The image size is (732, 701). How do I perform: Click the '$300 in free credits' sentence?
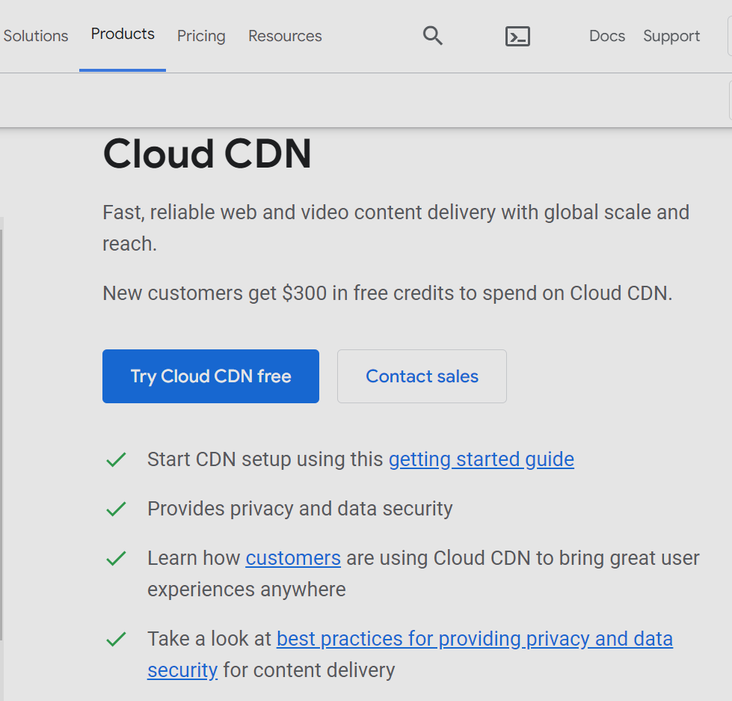tap(387, 293)
